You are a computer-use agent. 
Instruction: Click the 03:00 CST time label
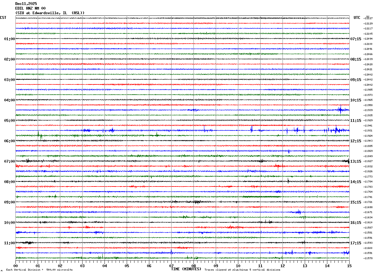coord(10,80)
